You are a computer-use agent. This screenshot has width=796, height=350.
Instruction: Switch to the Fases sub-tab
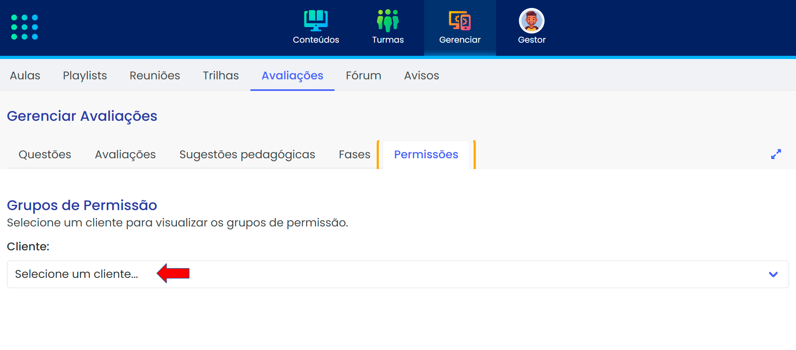[354, 154]
